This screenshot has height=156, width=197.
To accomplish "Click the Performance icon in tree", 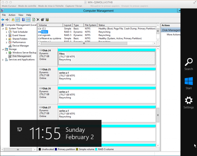I will (10, 42).
